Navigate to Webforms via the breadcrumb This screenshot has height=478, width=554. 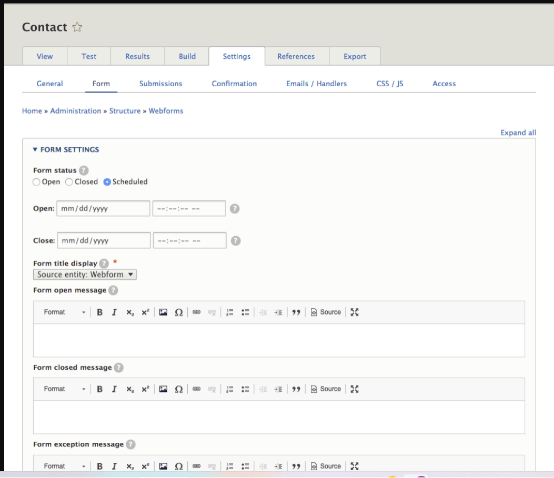click(x=166, y=111)
